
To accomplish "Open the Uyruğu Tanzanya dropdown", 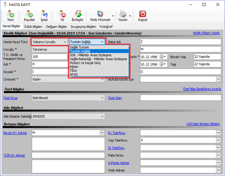I will click(x=50, y=49).
